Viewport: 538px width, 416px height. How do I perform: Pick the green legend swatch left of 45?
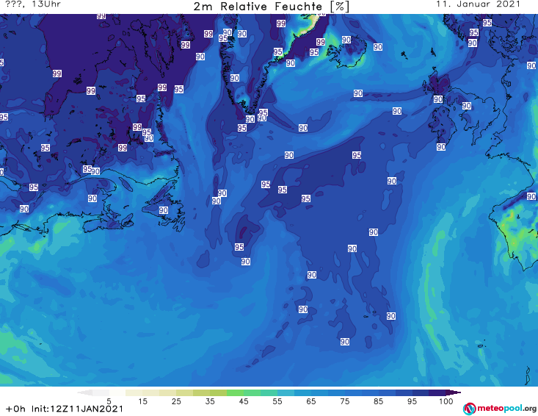(x=235, y=393)
